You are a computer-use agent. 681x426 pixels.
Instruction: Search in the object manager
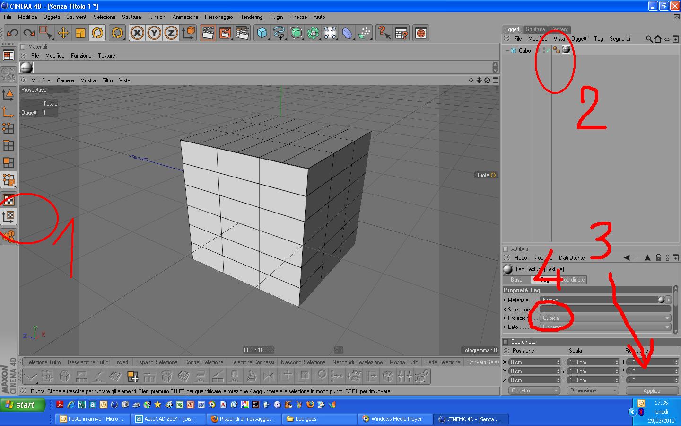point(649,39)
